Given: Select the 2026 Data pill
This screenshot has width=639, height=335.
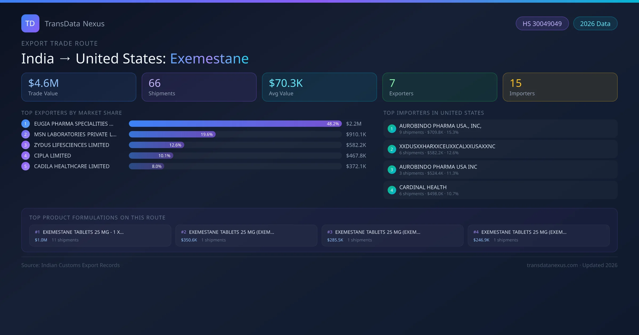Looking at the screenshot, I should coord(595,24).
